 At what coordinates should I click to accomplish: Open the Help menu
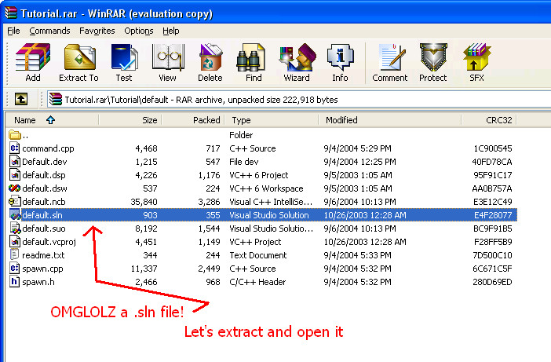click(171, 31)
